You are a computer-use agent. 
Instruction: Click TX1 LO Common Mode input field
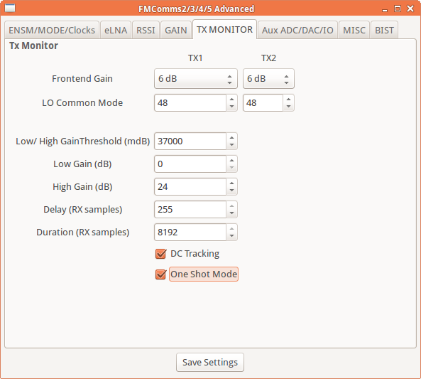coord(190,103)
